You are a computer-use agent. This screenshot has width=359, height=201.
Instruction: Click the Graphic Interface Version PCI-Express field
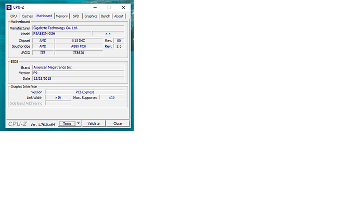tap(85, 92)
